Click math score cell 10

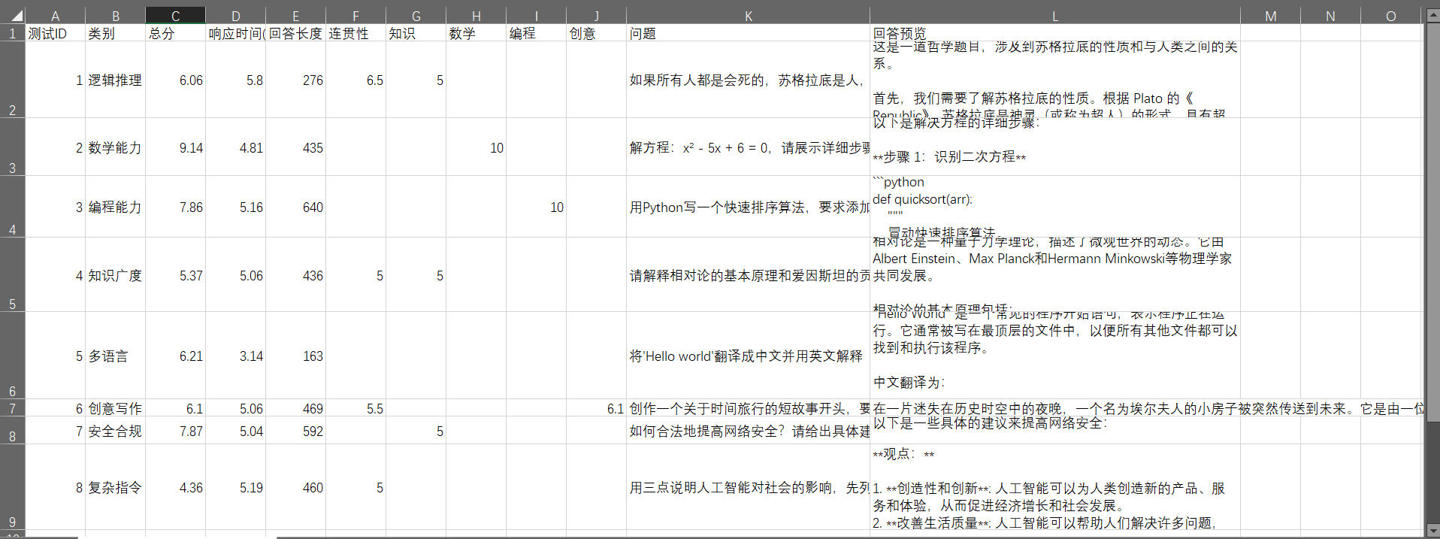coord(476,147)
